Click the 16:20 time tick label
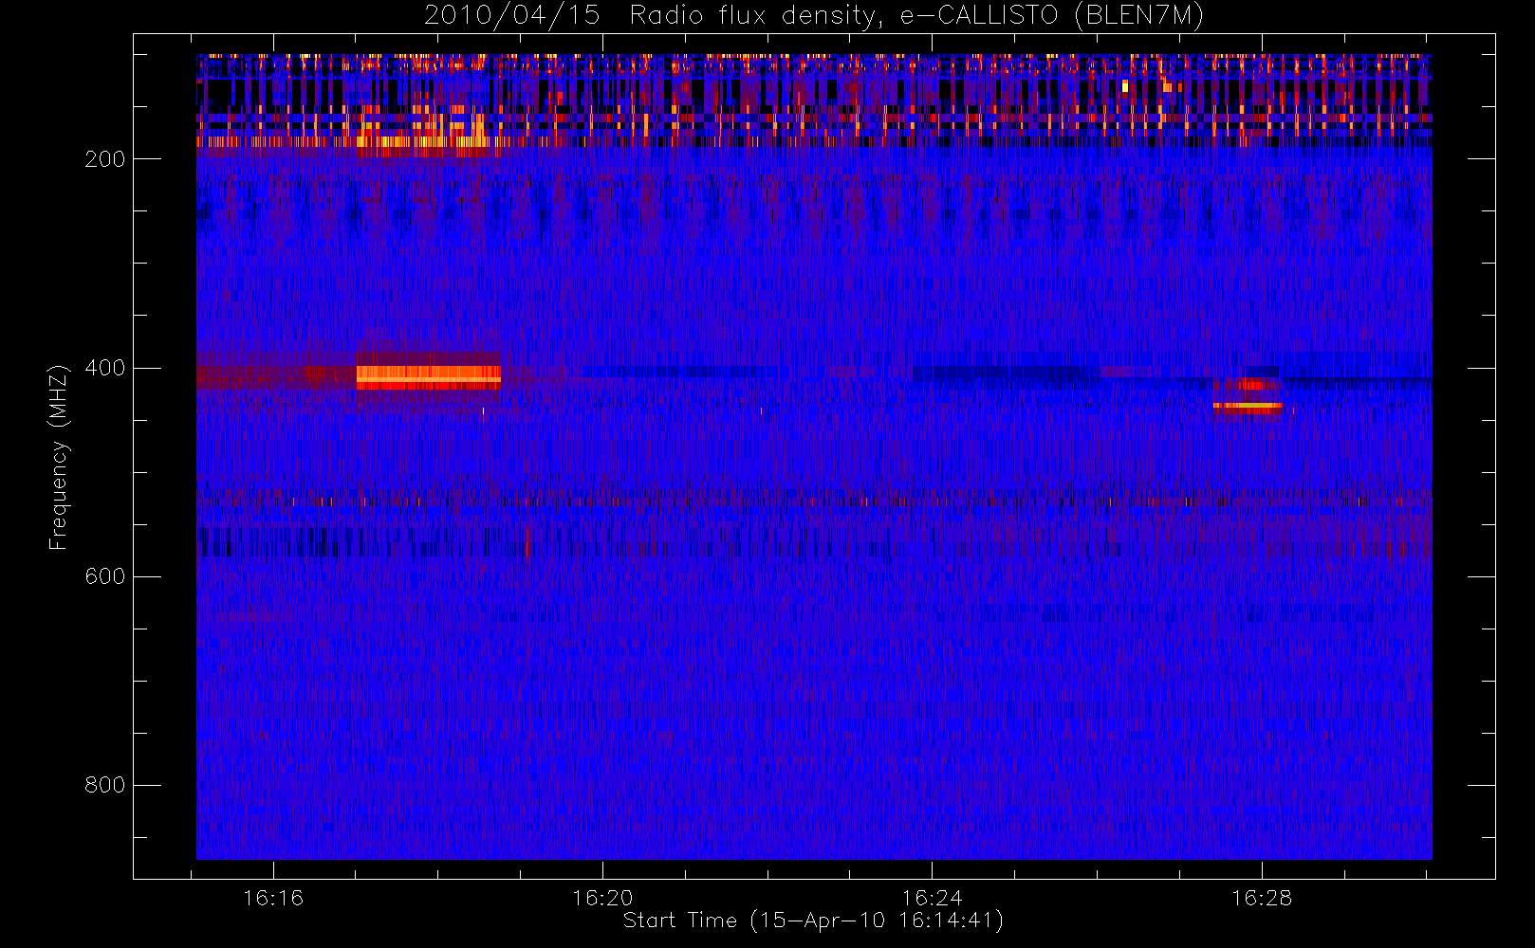This screenshot has height=948, width=1535. [602, 898]
